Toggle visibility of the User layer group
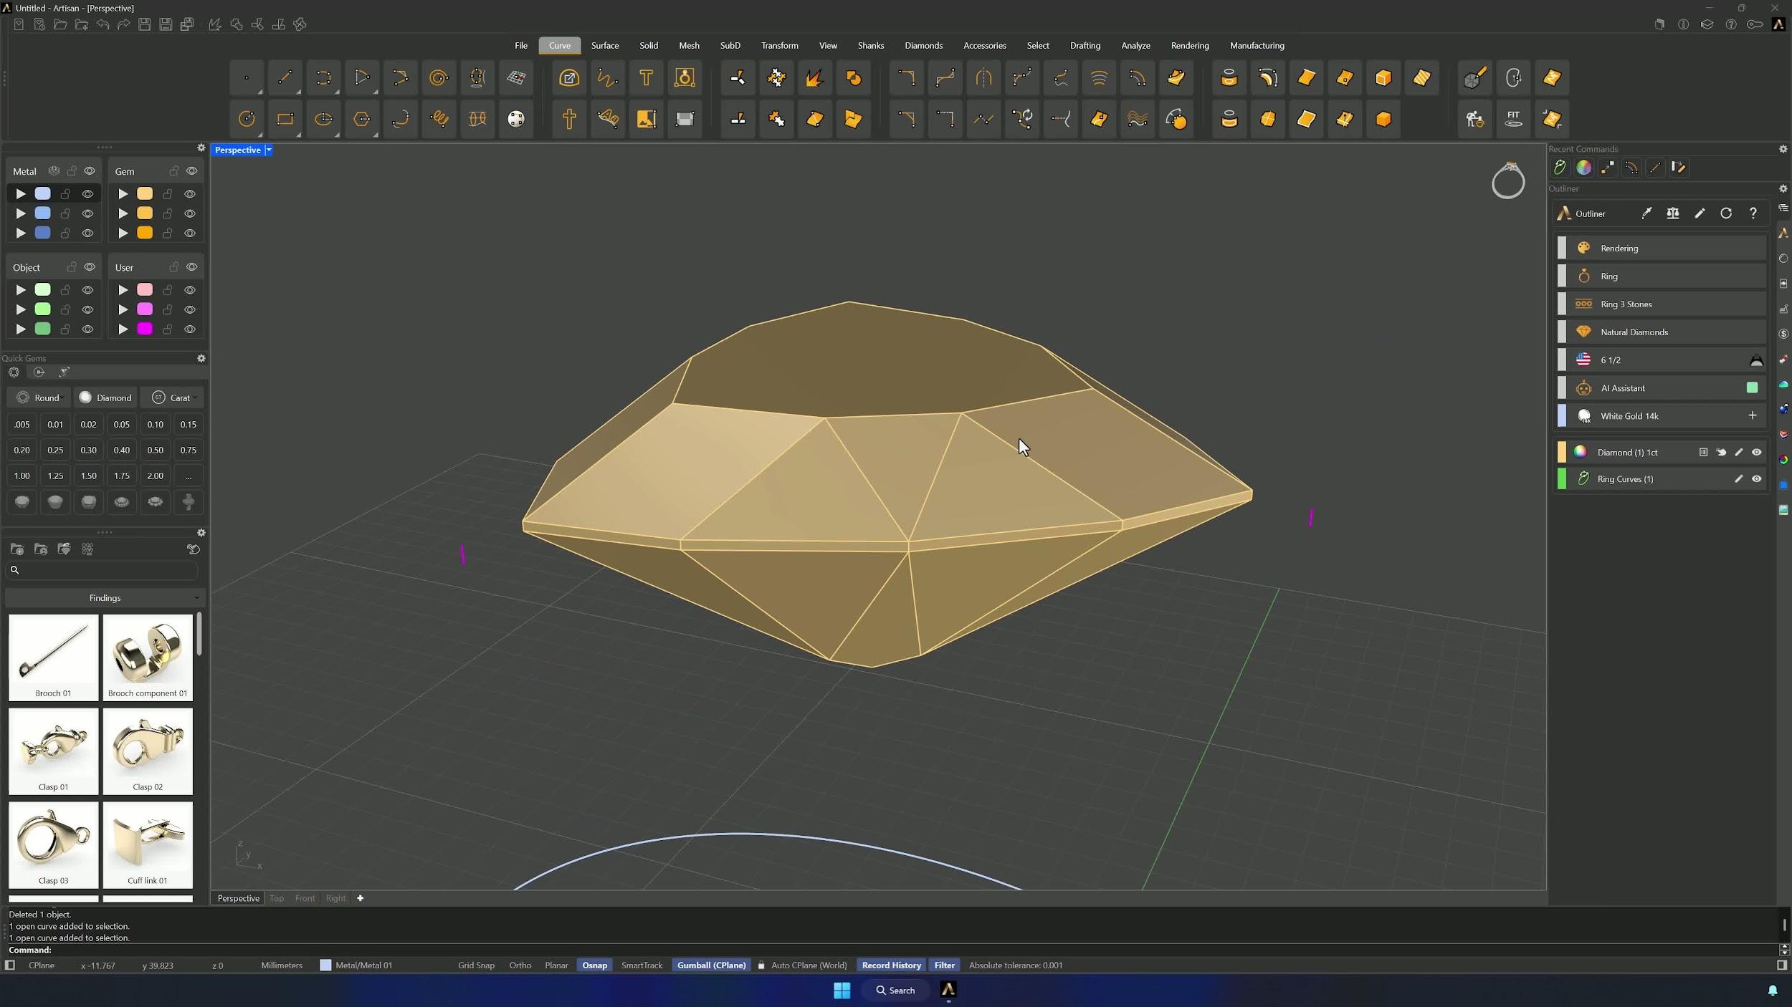Screen dimensions: 1792x1007 (191, 267)
